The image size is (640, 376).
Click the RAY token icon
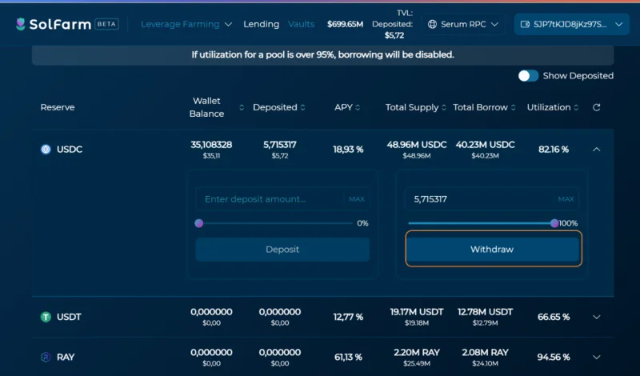(46, 358)
